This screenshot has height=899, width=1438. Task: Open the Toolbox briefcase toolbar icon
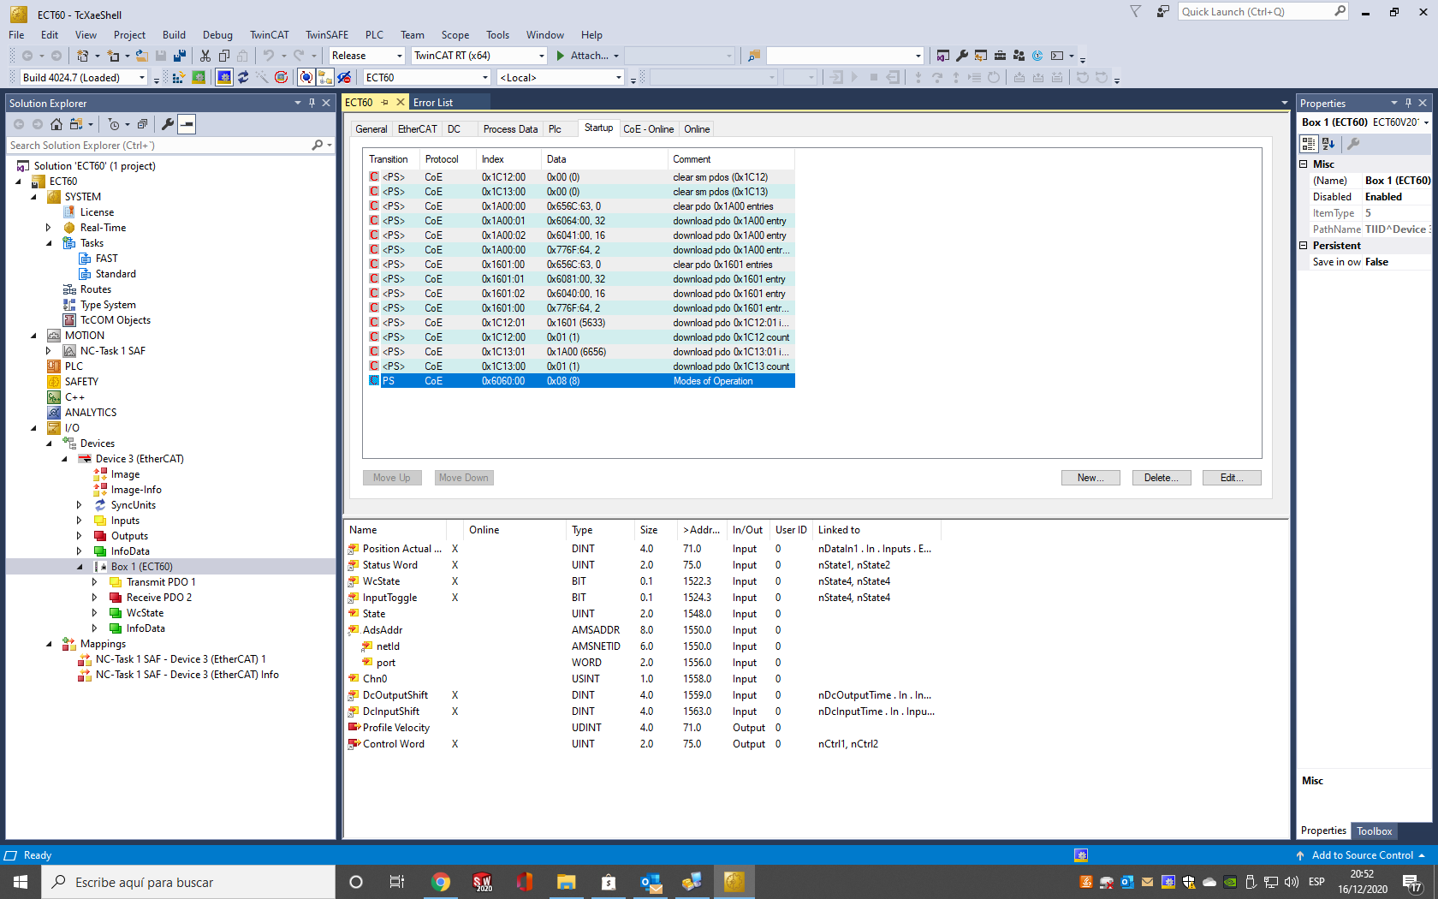(1000, 56)
